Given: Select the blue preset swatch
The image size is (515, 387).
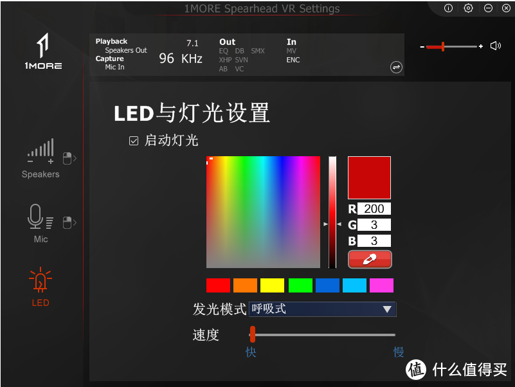Looking at the screenshot, I should coord(327,285).
